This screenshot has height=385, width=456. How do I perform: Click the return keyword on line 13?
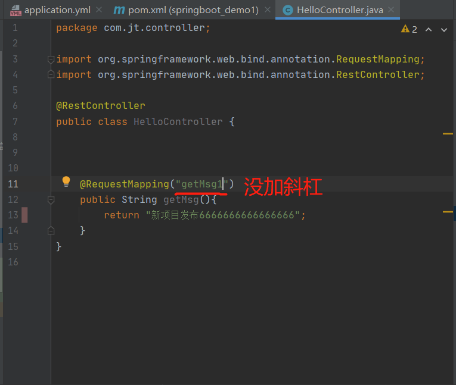pos(122,215)
